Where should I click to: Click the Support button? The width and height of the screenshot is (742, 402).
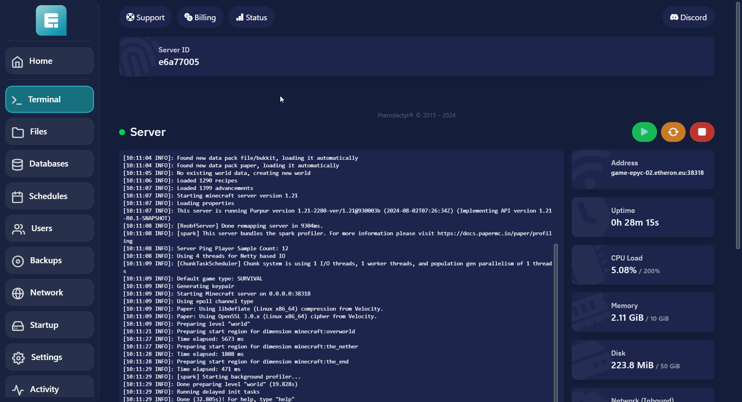tap(145, 17)
